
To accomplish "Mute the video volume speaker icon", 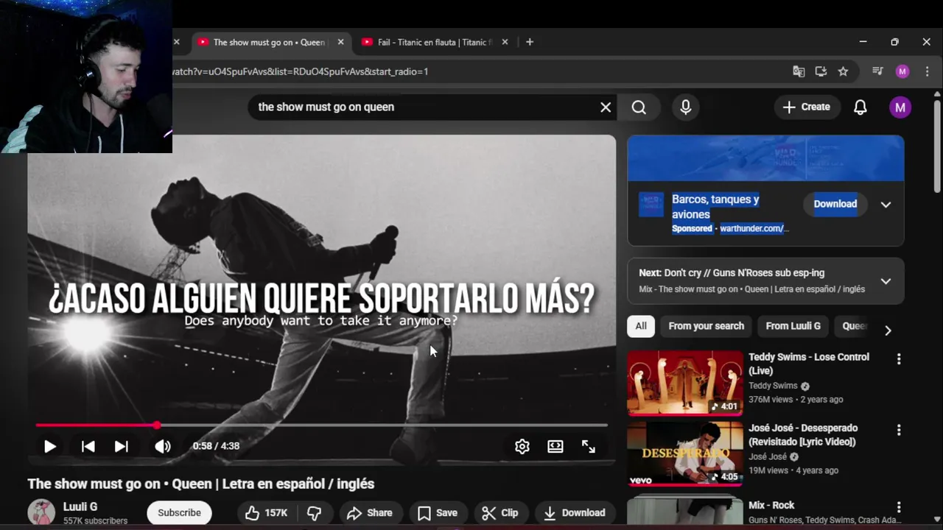I will pyautogui.click(x=163, y=446).
